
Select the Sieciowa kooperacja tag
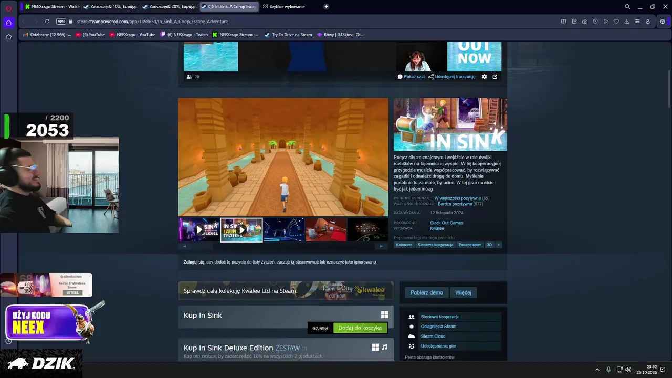coord(435,245)
